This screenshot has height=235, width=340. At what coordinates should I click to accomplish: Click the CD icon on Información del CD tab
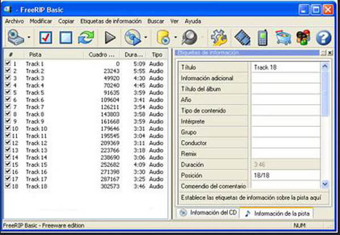tap(183, 213)
